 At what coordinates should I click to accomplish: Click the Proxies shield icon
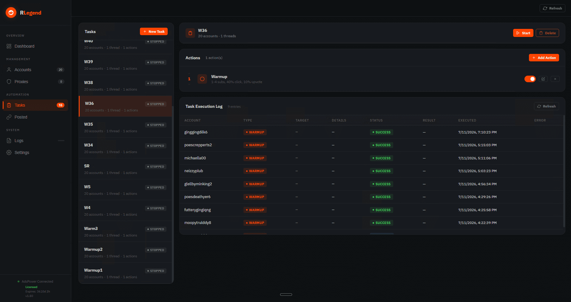tap(9, 82)
